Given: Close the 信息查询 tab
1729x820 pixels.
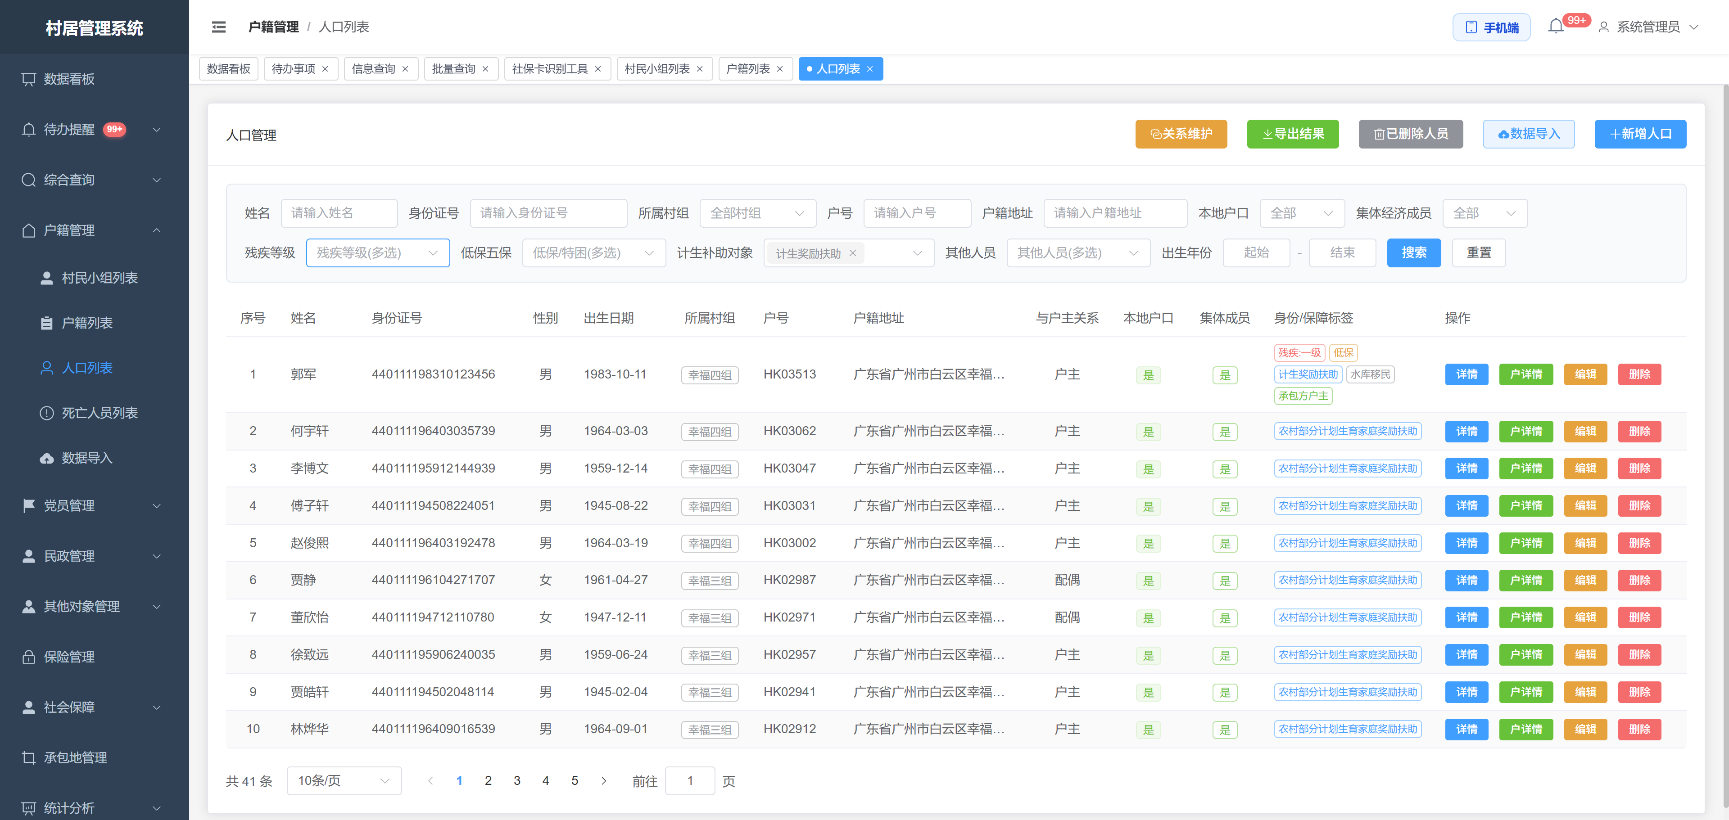Looking at the screenshot, I should pyautogui.click(x=405, y=69).
